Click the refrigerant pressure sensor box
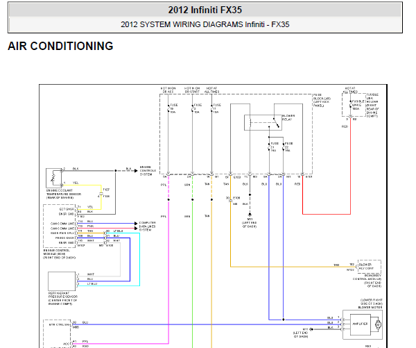 pyautogui.click(x=62, y=281)
